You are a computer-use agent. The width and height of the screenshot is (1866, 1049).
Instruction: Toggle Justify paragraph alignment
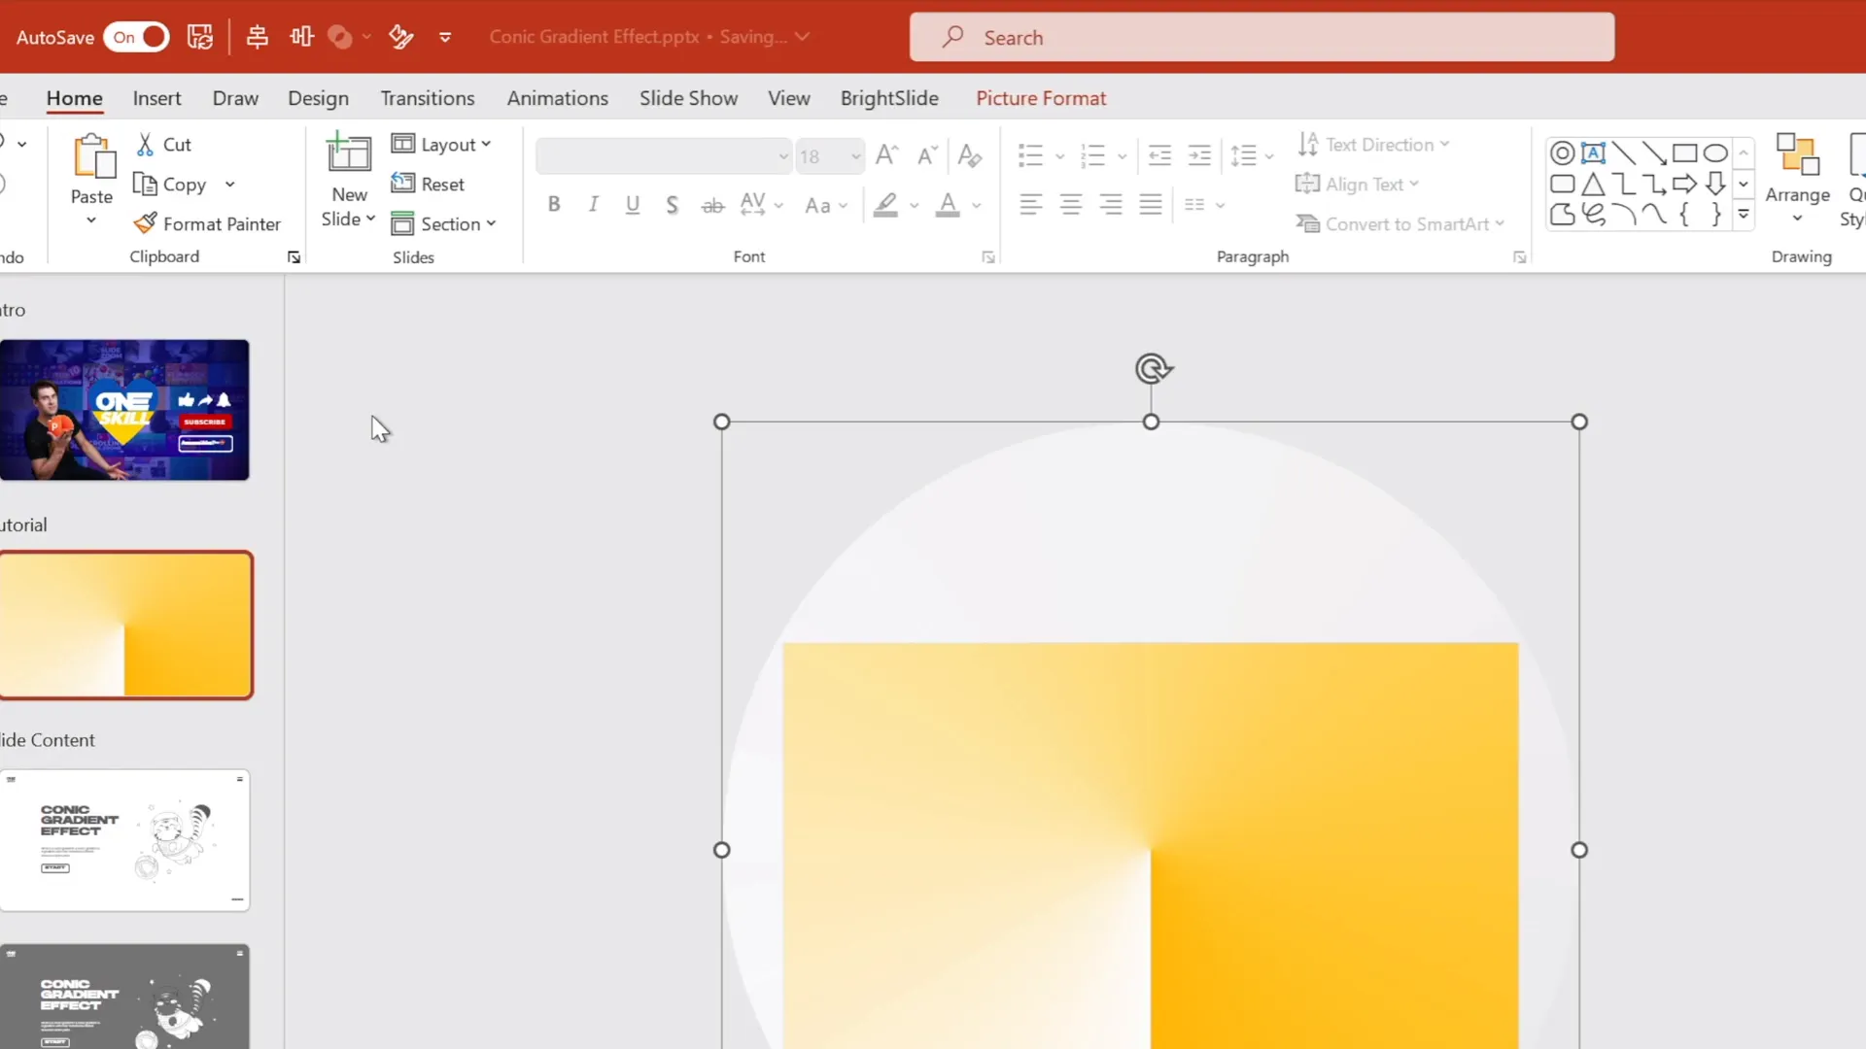[x=1151, y=205]
